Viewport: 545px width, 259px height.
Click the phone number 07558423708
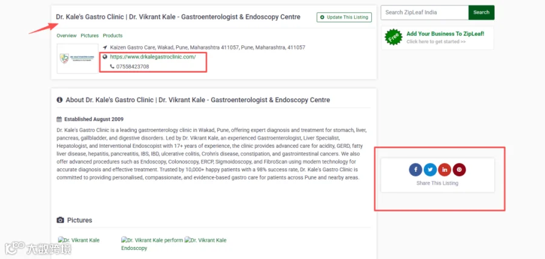coord(133,67)
